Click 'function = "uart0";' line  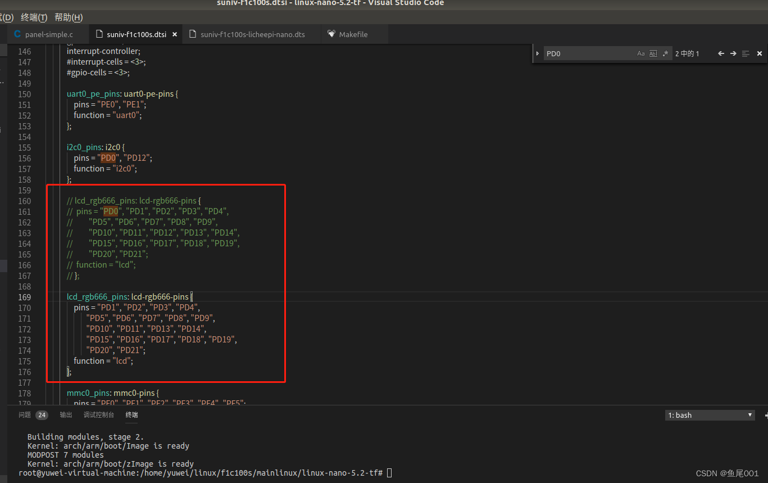(108, 115)
